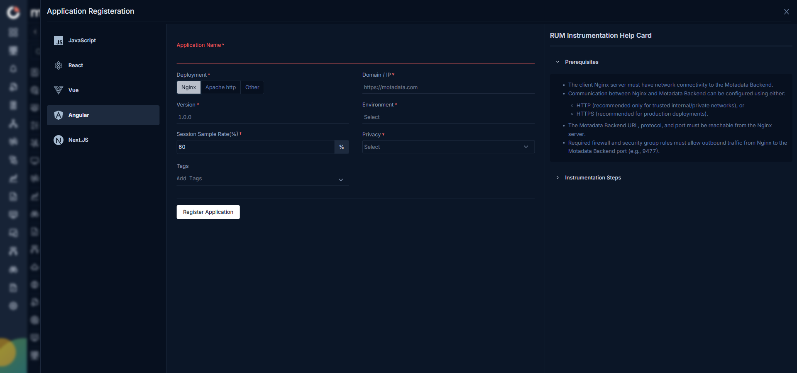This screenshot has height=373, width=797.
Task: Click the Session Sample Rate field with 60
Action: click(x=255, y=147)
